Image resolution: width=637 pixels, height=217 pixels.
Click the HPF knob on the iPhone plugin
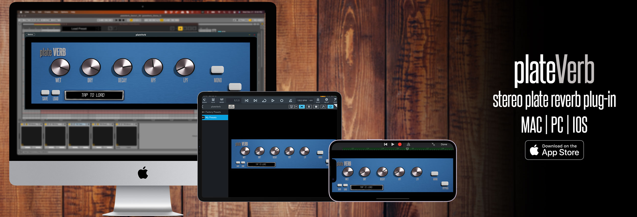(x=399, y=172)
